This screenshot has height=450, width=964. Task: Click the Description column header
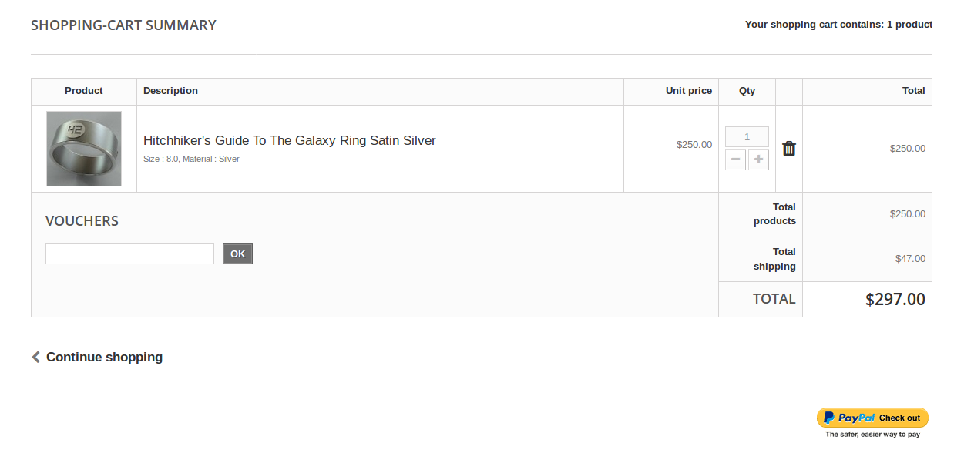[x=170, y=91]
